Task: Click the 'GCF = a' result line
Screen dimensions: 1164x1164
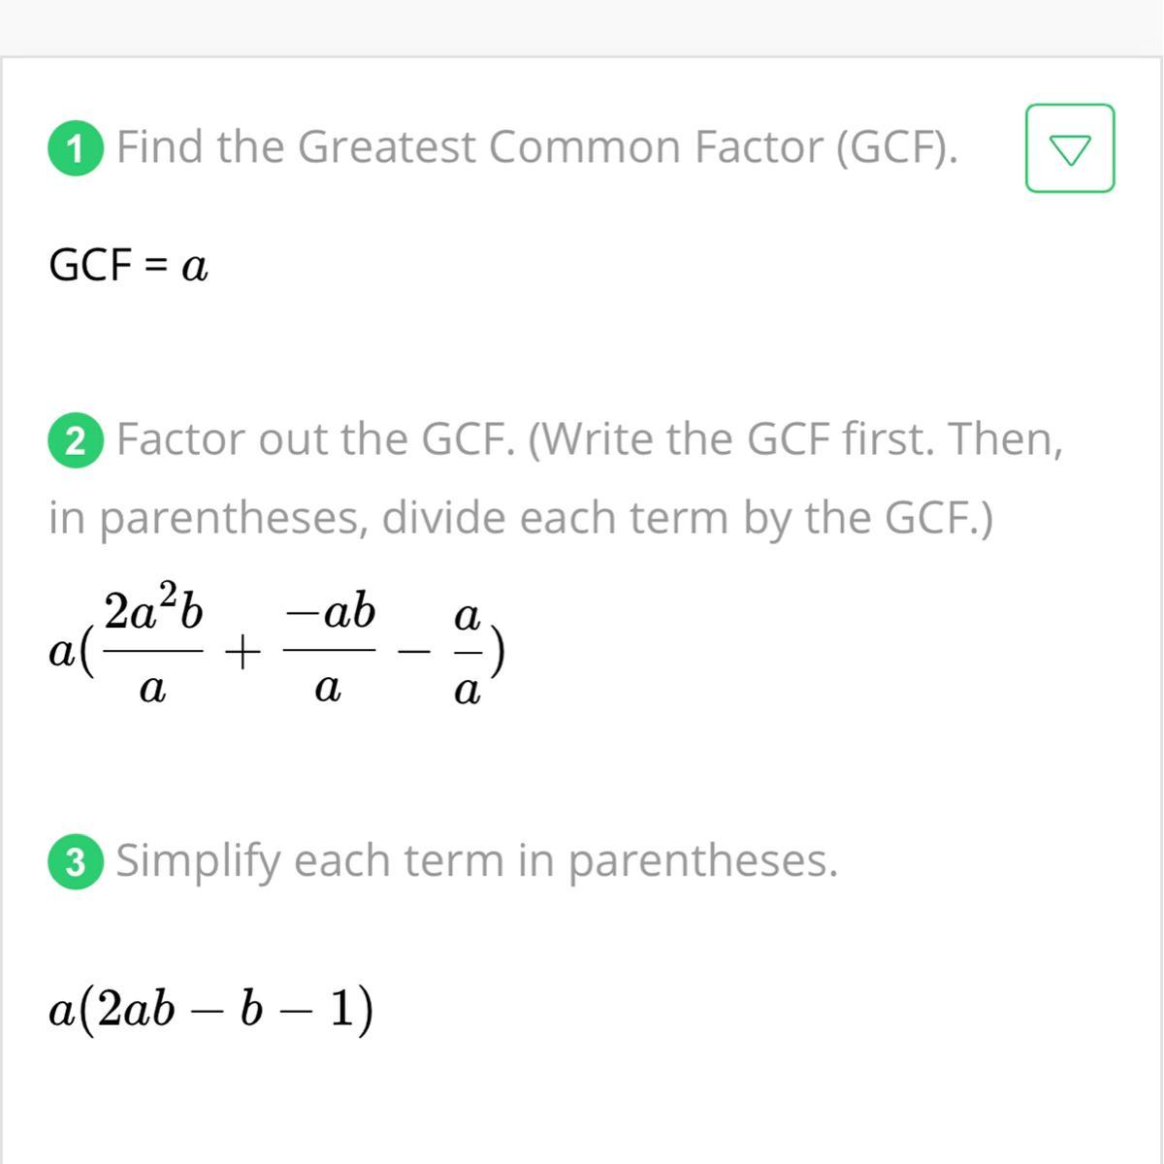Action: 128,265
